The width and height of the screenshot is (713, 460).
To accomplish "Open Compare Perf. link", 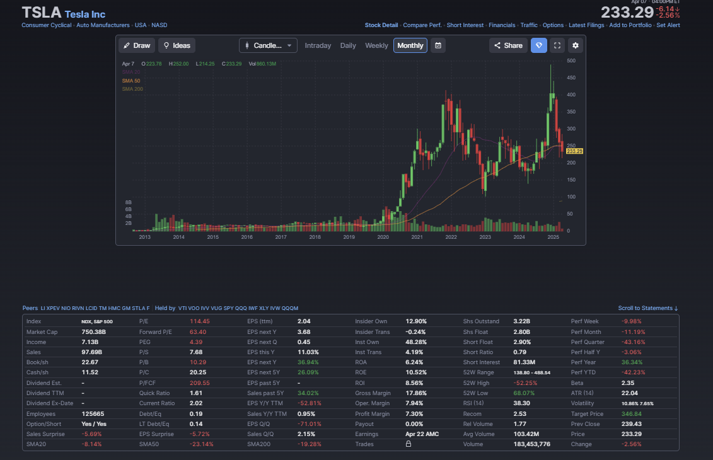I will pos(422,25).
